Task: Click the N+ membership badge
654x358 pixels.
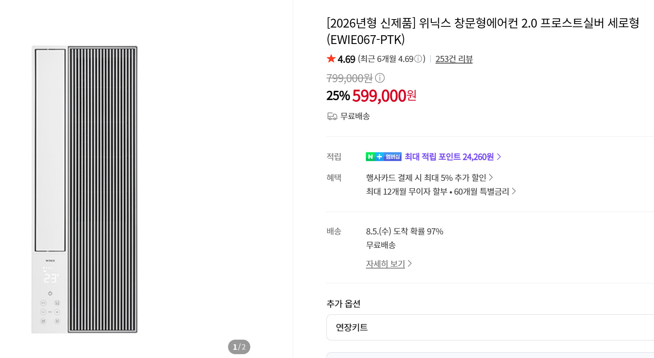Action: click(383, 157)
